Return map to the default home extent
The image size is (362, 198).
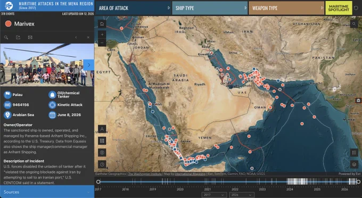coord(102,24)
